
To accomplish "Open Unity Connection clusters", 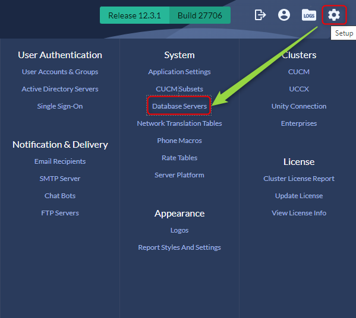I will pyautogui.click(x=299, y=106).
